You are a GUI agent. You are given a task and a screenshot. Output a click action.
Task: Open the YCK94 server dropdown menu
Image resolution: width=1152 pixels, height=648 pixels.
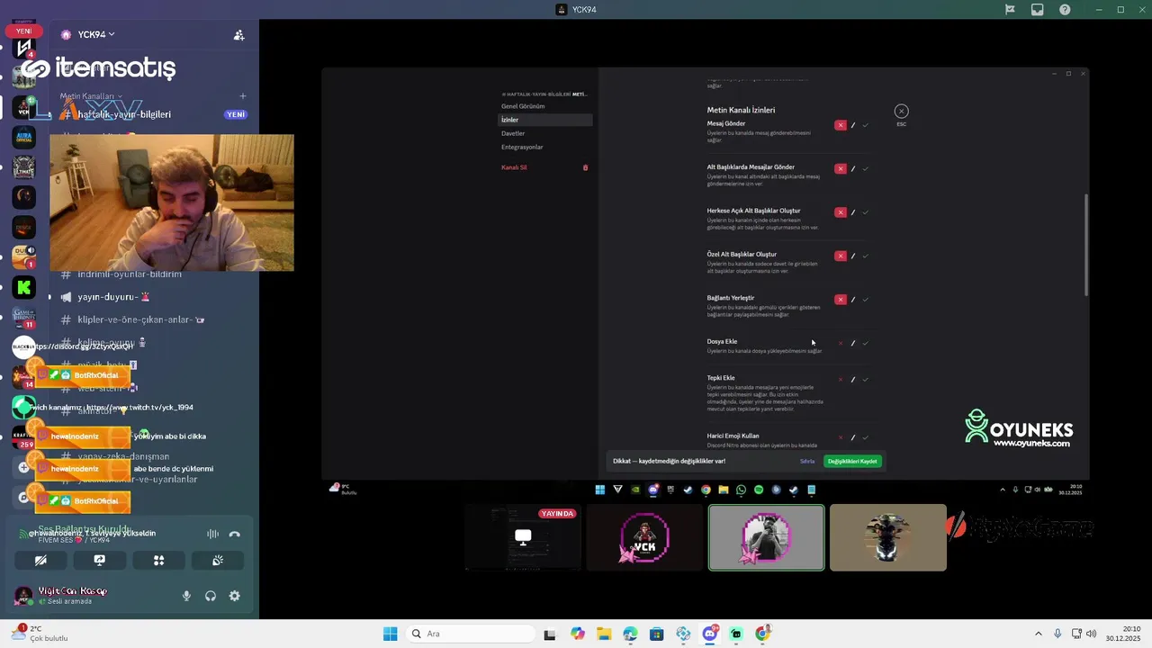(x=96, y=34)
